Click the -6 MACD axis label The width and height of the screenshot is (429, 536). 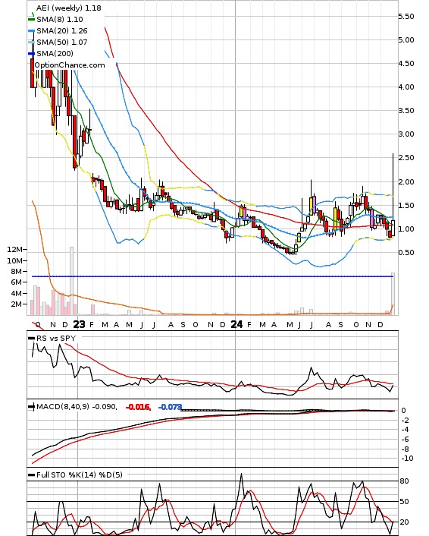tap(405, 440)
